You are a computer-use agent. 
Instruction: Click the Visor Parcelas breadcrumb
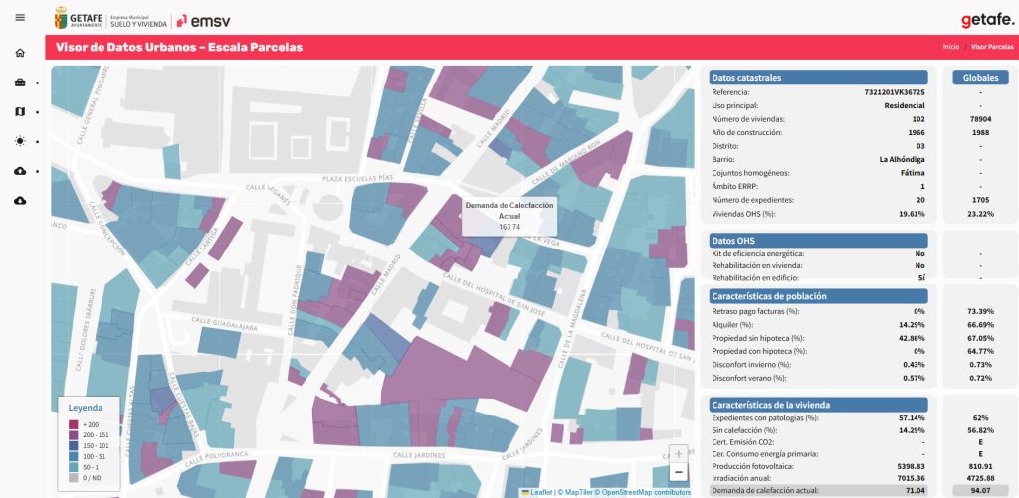click(x=992, y=47)
